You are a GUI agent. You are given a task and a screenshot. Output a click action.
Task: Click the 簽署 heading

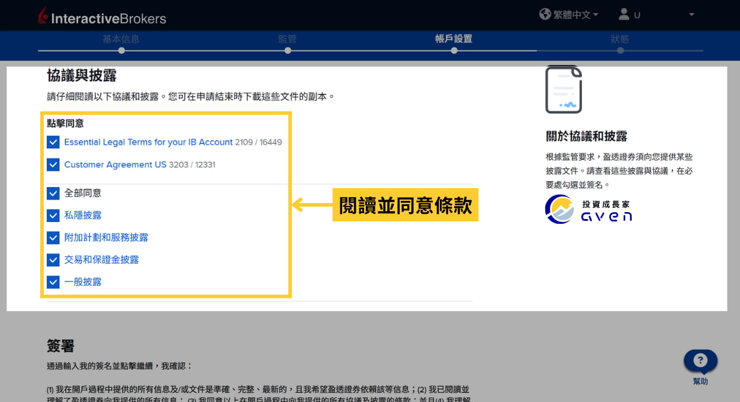click(60, 346)
